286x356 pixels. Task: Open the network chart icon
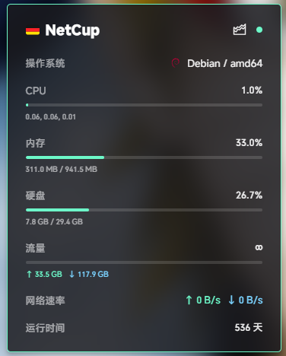[x=240, y=30]
